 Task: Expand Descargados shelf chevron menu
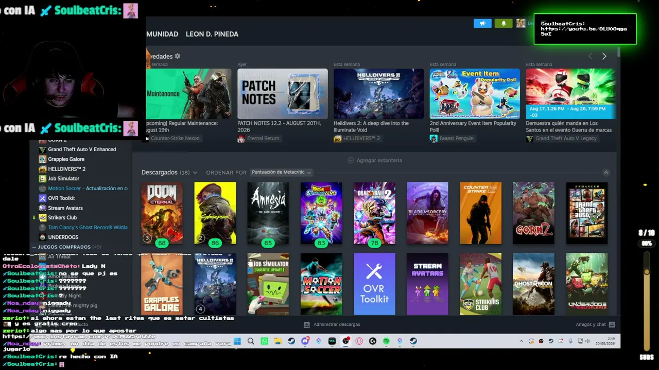(195, 173)
